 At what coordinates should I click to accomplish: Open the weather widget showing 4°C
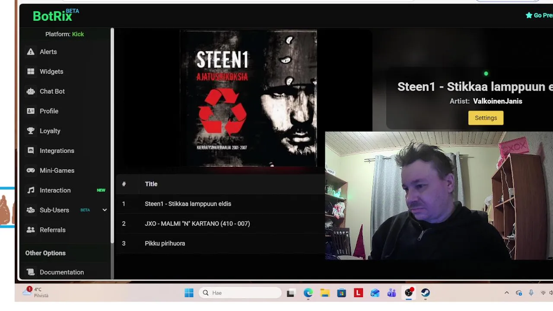coord(35,292)
